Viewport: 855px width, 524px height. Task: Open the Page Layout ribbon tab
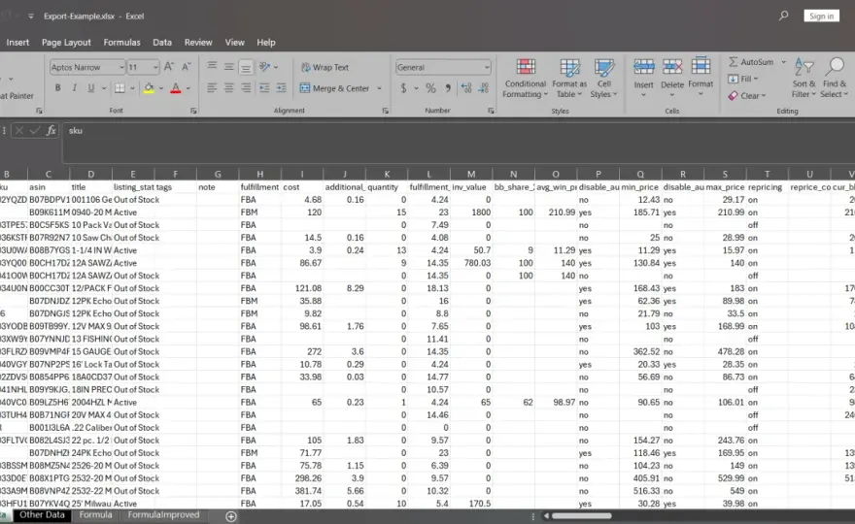pyautogui.click(x=66, y=42)
